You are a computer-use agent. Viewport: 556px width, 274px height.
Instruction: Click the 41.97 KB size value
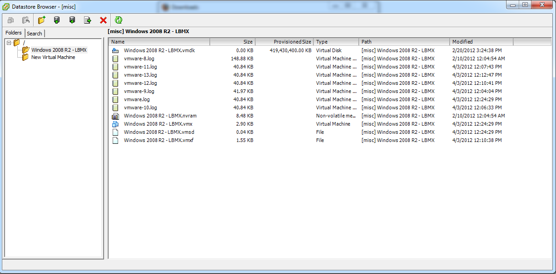click(x=243, y=91)
